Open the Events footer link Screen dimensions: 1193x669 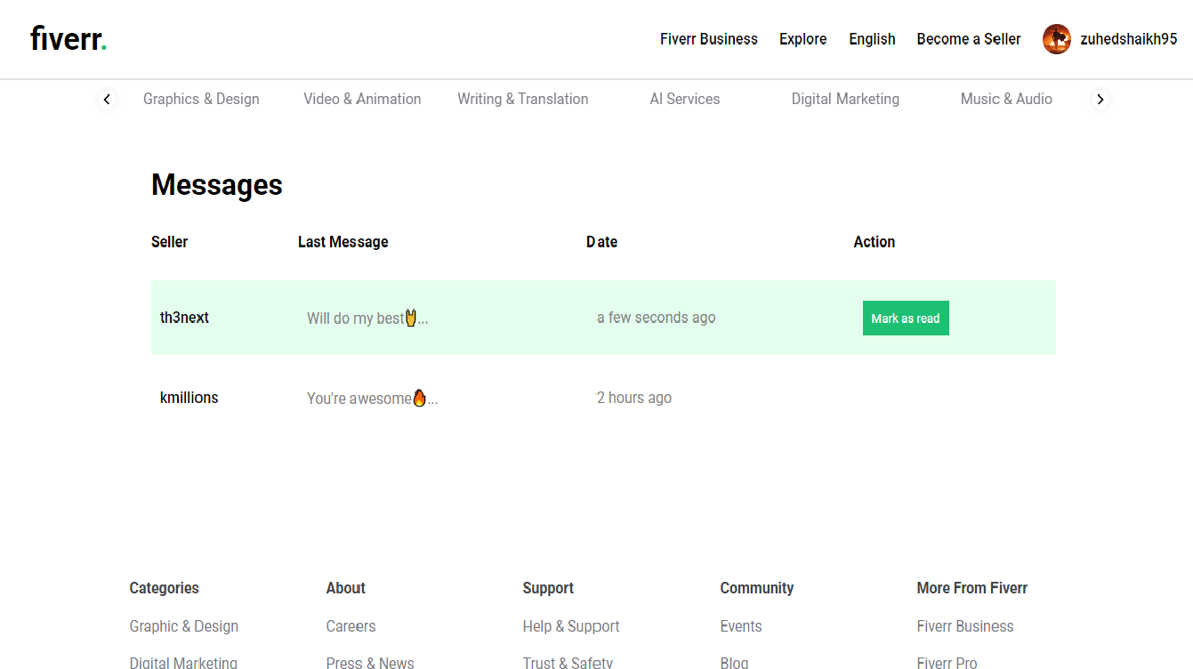point(741,626)
